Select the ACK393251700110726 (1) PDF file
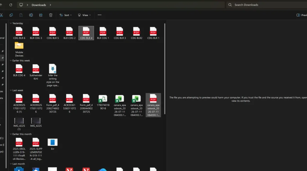Image resolution: width=307 pixels, height=171 pixels. tap(19, 103)
